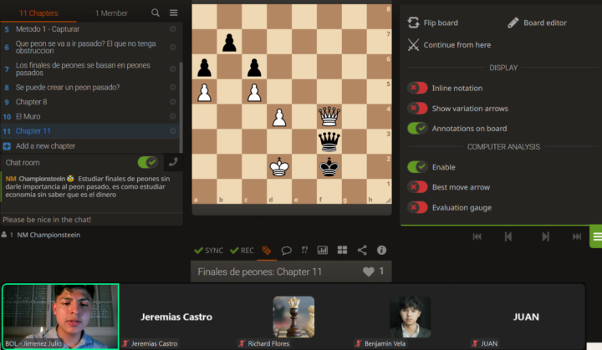This screenshot has height=350, width=602.
Task: Open the green side menu tab
Action: click(x=596, y=236)
